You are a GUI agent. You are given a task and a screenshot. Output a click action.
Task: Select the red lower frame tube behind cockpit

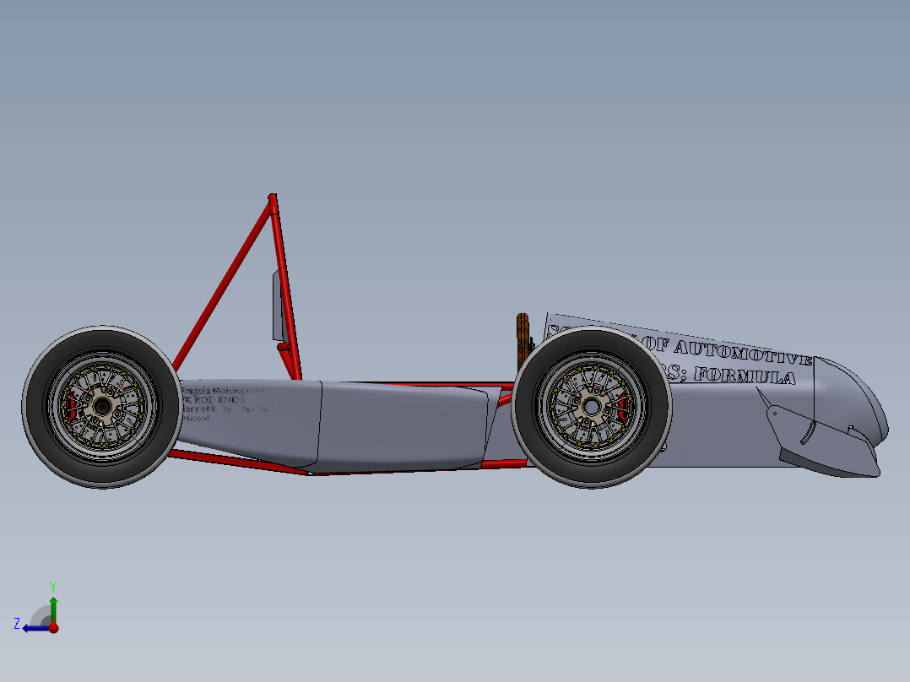[238, 462]
